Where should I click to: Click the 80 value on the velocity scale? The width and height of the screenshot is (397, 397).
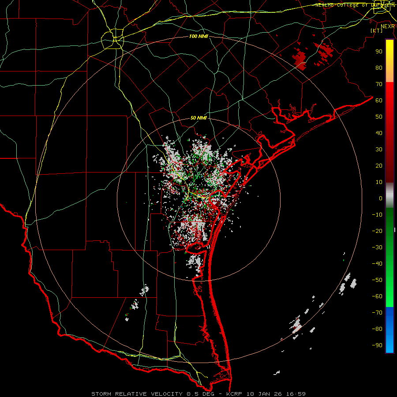379,67
